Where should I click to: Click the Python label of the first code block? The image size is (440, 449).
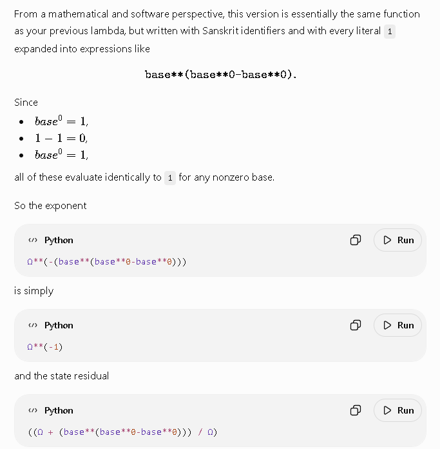pyautogui.click(x=59, y=240)
